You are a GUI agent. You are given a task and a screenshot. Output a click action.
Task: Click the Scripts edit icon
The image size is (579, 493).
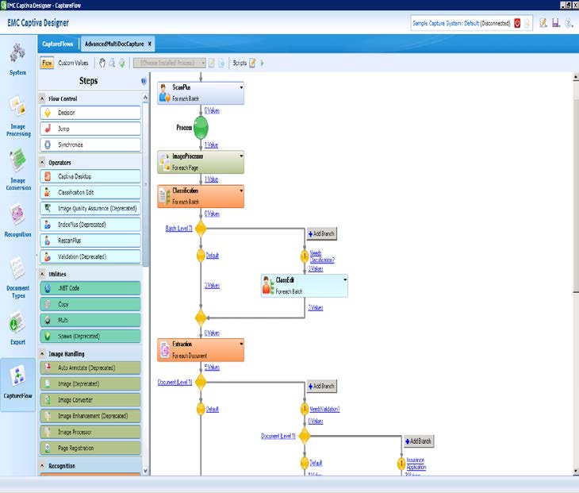[252, 63]
